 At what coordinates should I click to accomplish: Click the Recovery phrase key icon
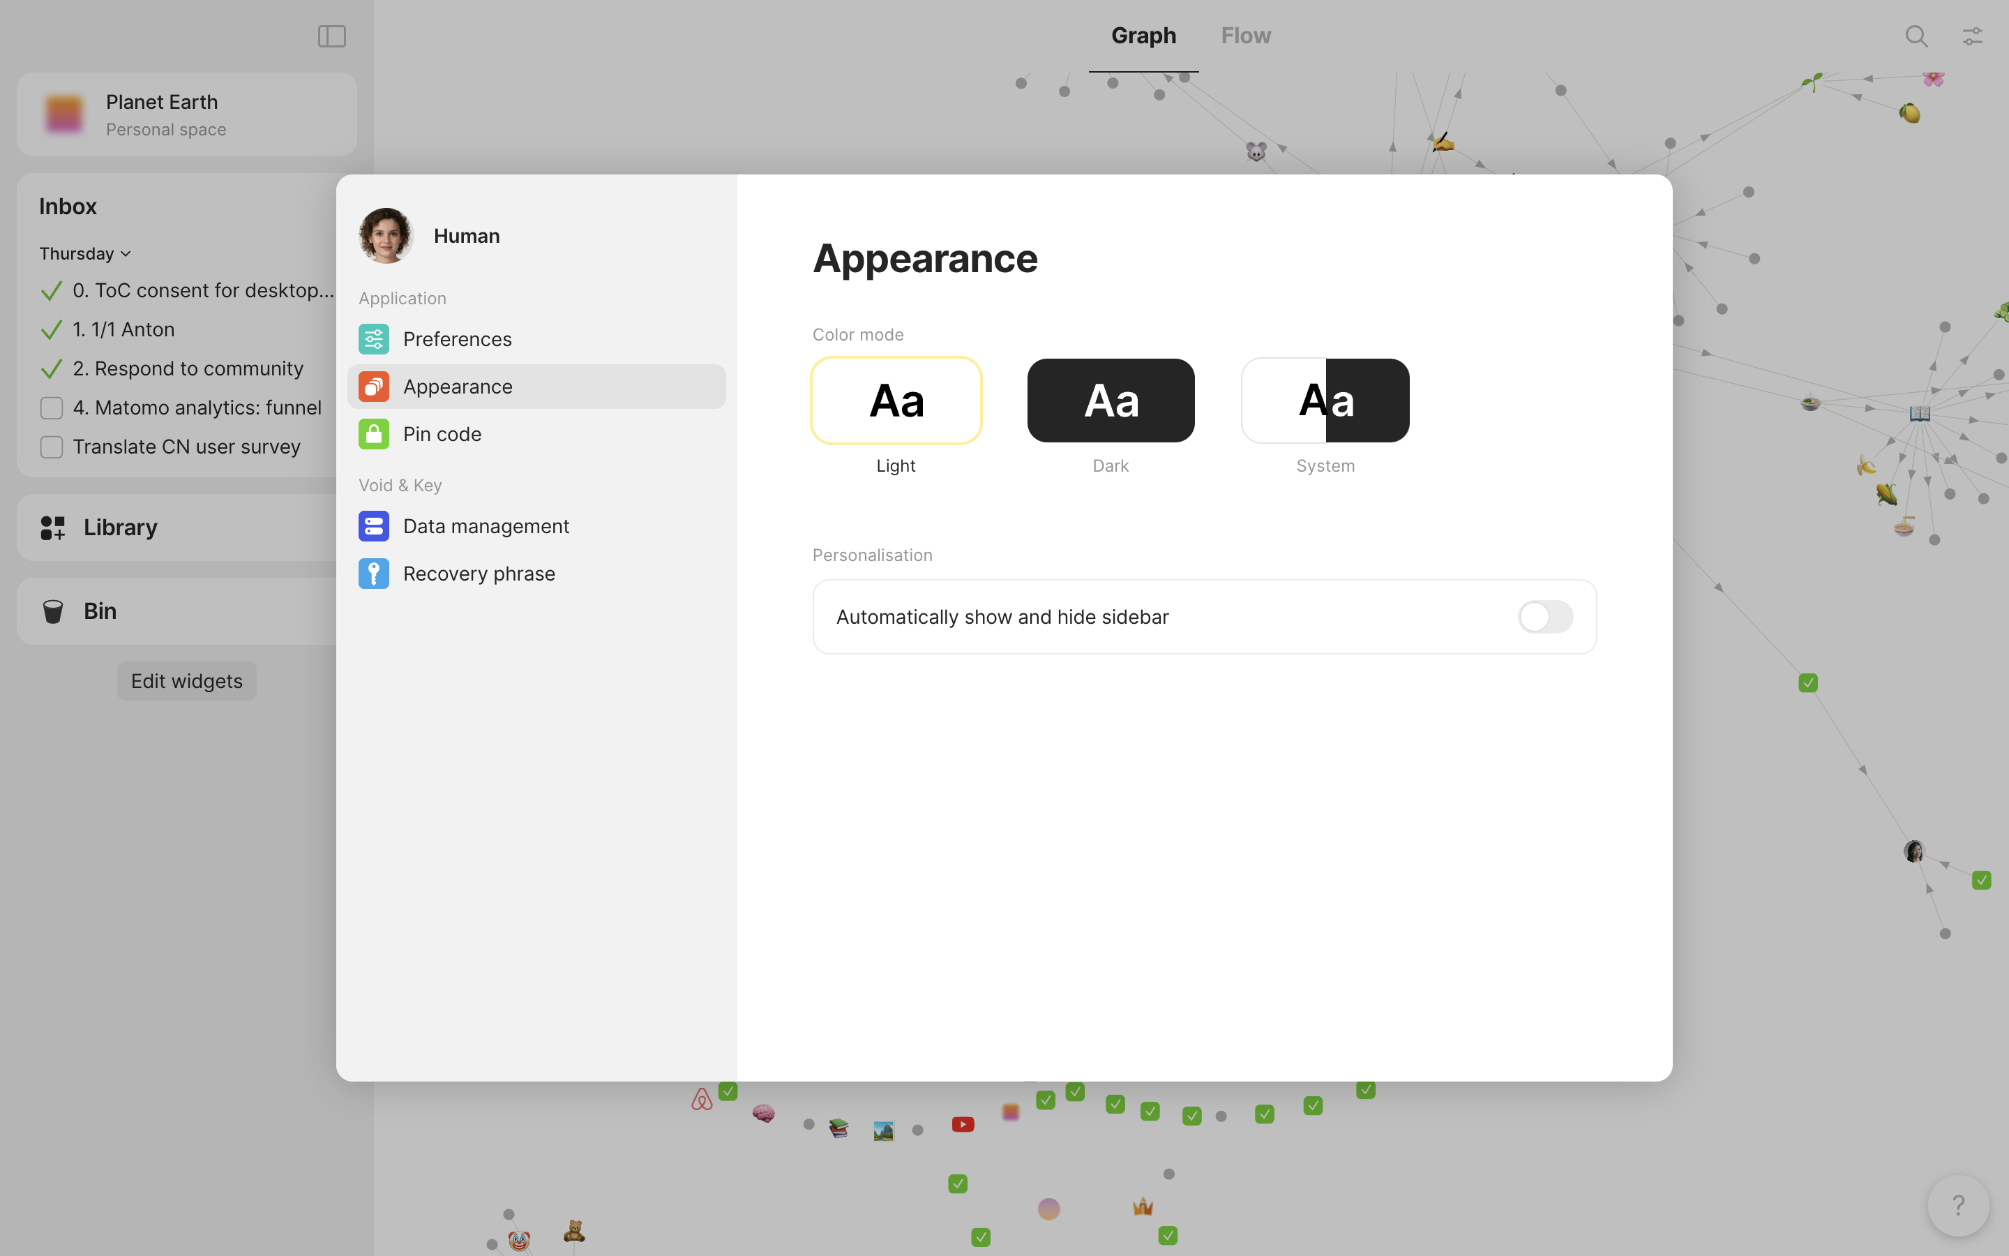pyautogui.click(x=374, y=573)
